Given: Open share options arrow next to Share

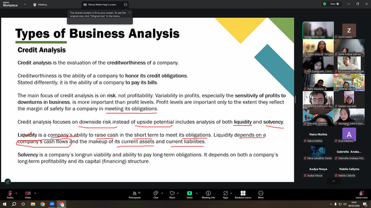Looking at the screenshot, I should point(197,193).
